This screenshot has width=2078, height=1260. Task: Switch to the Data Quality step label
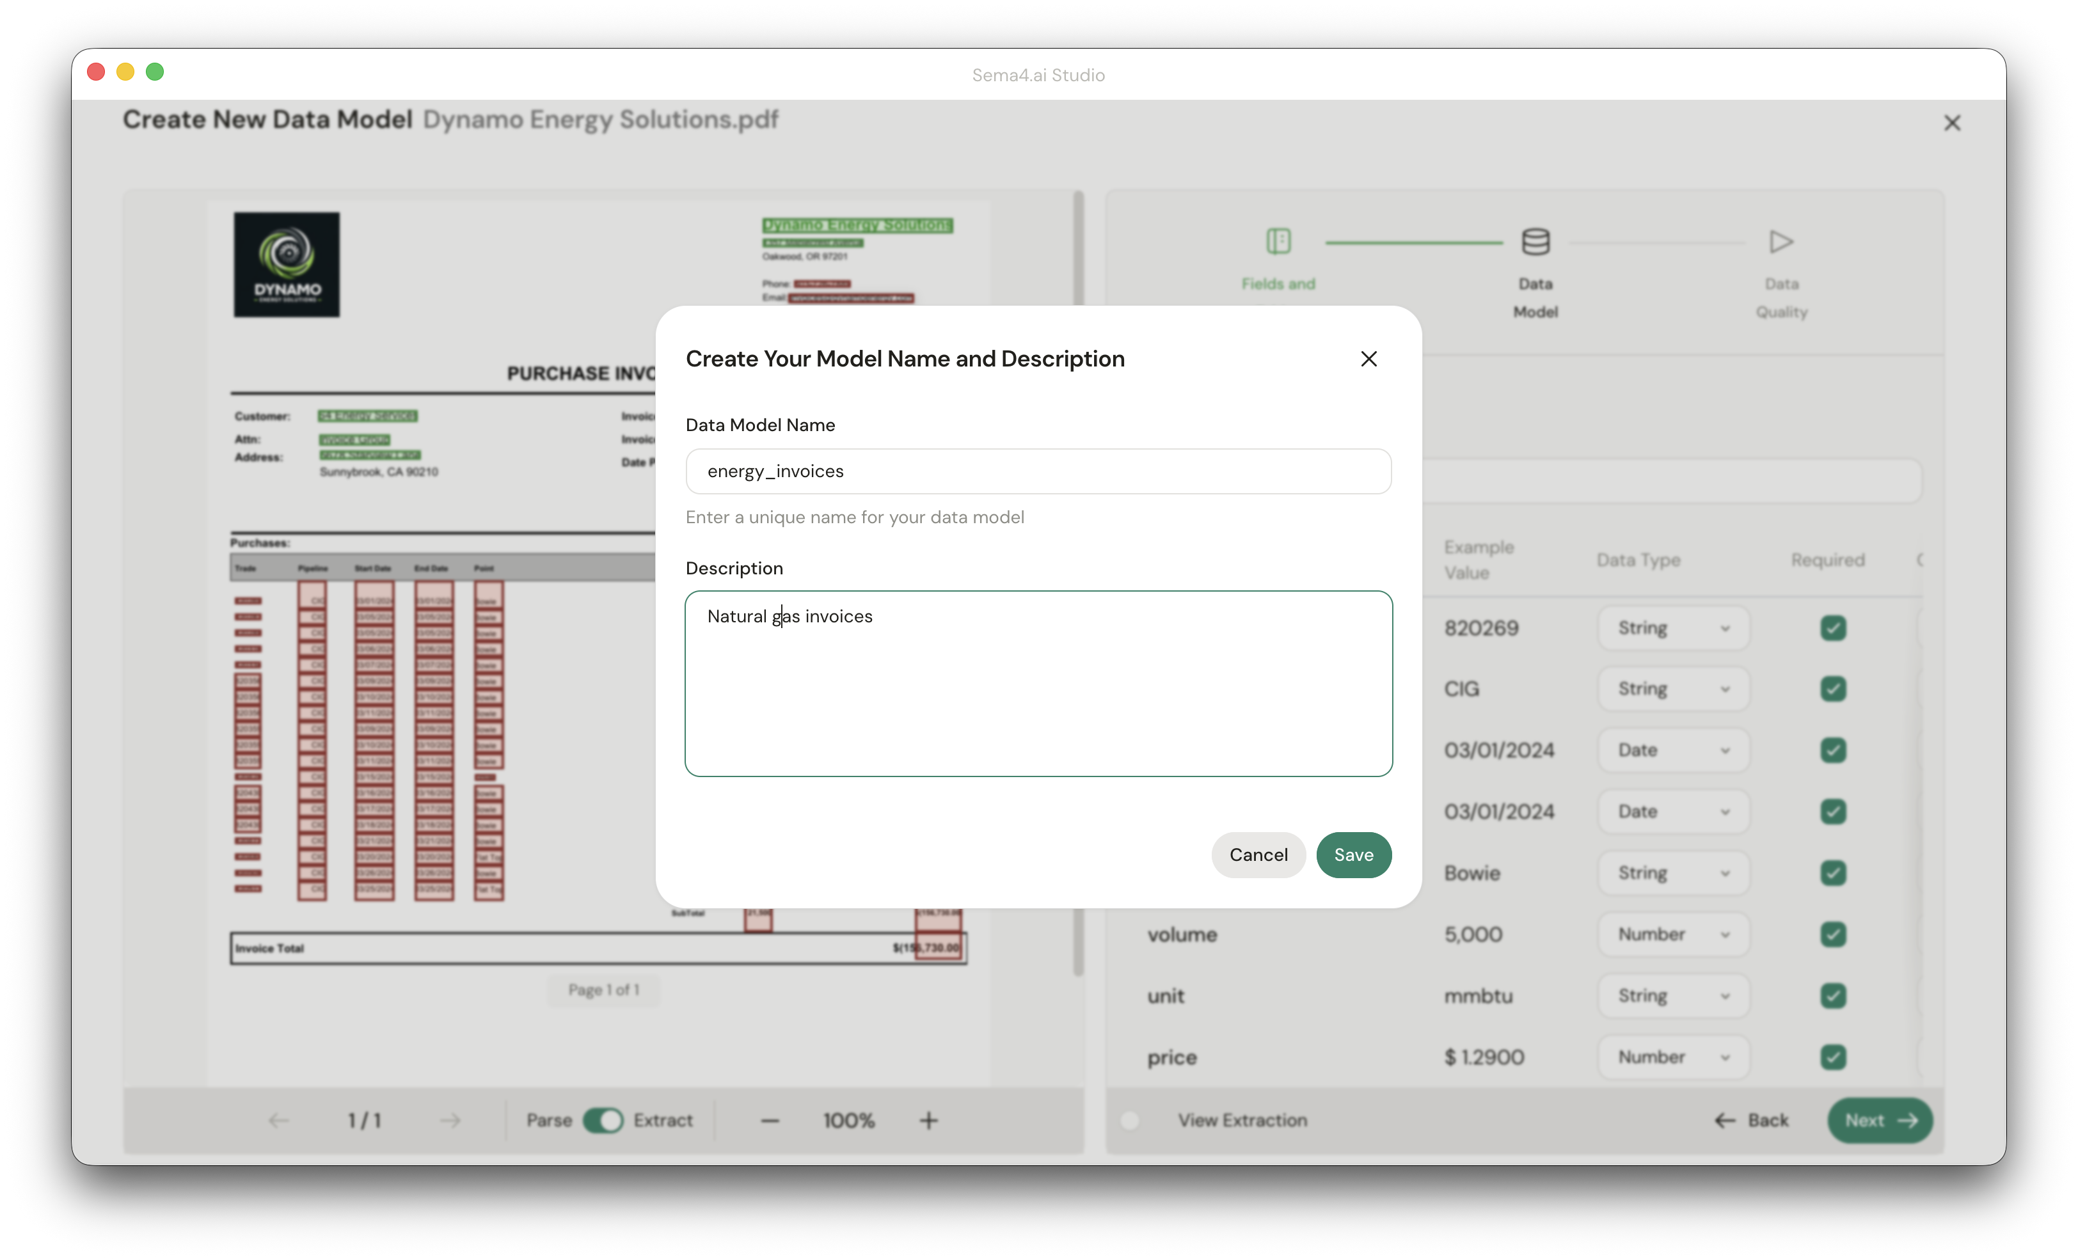click(x=1781, y=297)
